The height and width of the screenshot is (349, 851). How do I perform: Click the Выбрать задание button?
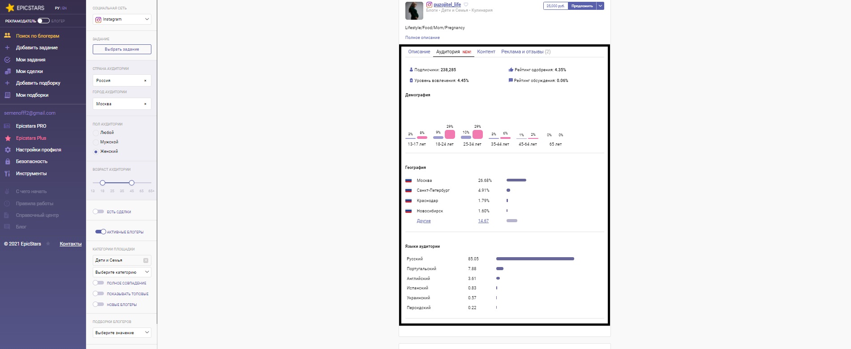pos(122,49)
